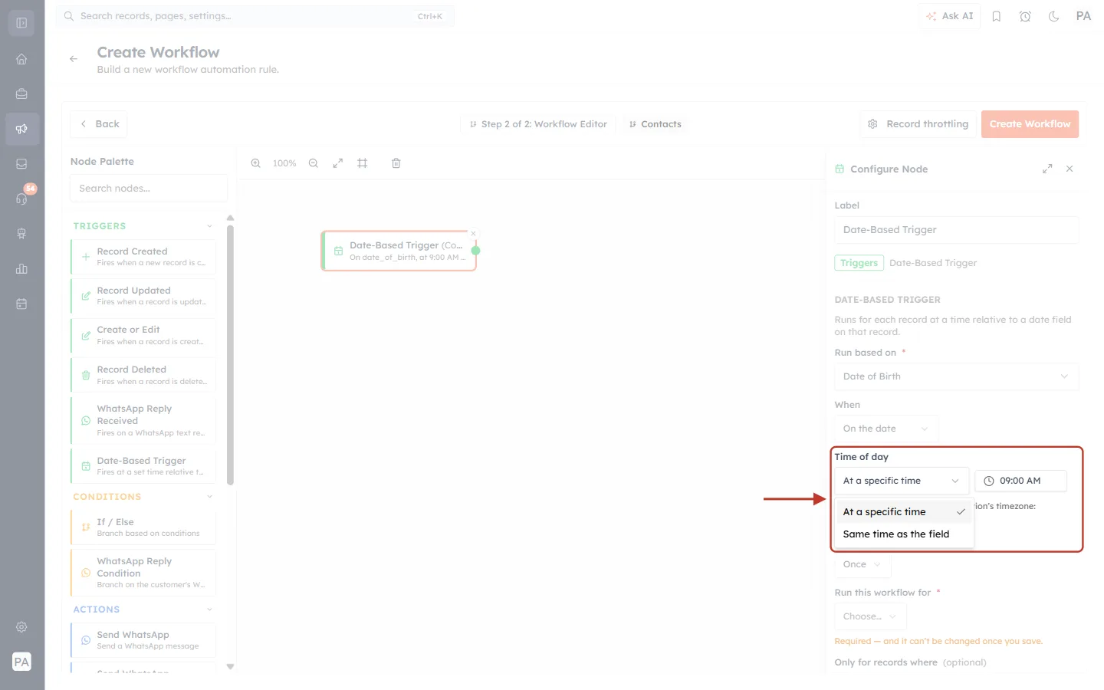Expand the Configure Node panel
The image size is (1104, 690).
[1047, 169]
